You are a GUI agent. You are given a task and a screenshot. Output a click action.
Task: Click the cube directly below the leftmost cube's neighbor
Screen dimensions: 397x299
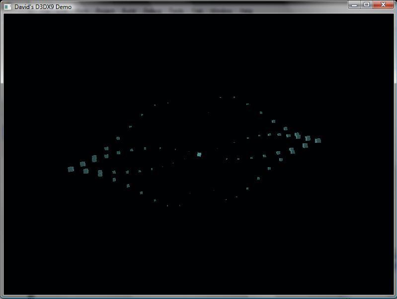[x=86, y=171]
